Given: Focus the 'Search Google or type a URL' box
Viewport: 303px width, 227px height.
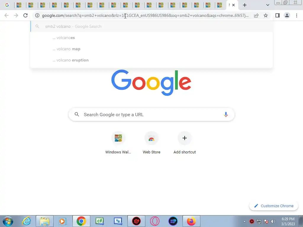Looking at the screenshot, I should click(x=151, y=114).
